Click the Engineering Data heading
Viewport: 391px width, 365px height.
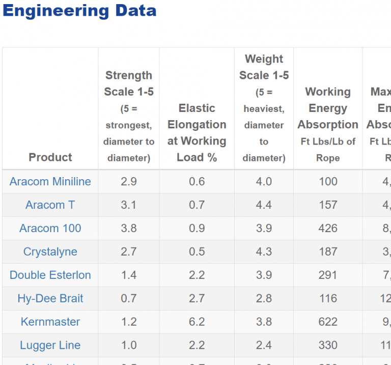(79, 11)
